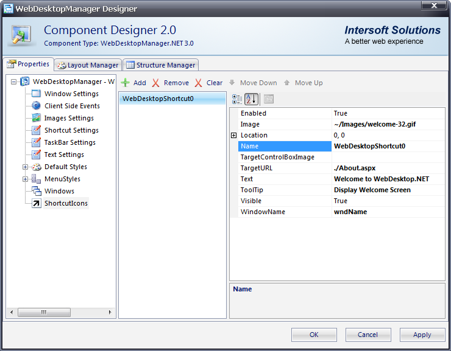
Task: Switch to the Layout Manager tab
Action: pos(88,65)
